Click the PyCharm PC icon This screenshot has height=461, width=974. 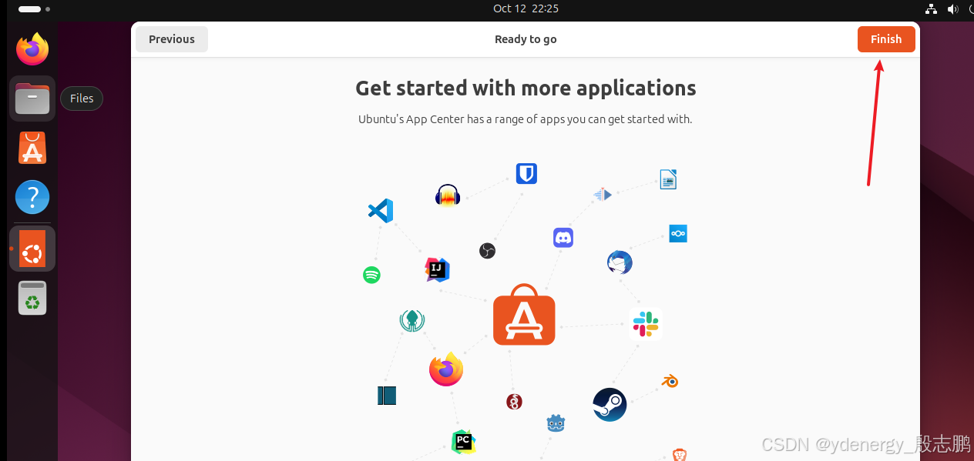click(463, 442)
